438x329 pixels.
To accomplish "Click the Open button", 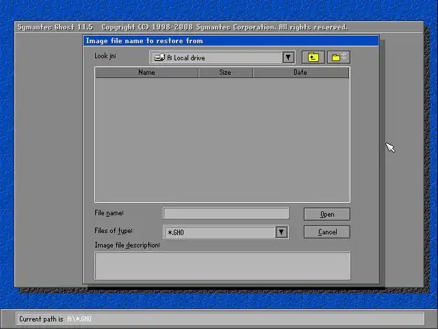I will 327,215.
